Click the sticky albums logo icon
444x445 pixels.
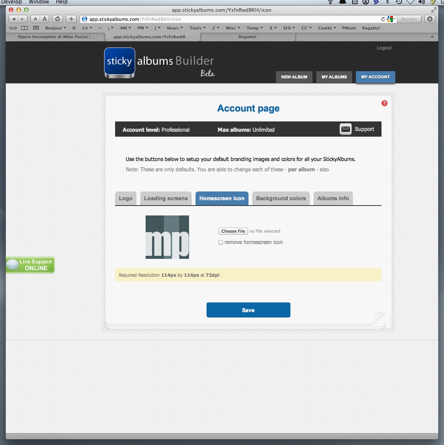click(119, 62)
